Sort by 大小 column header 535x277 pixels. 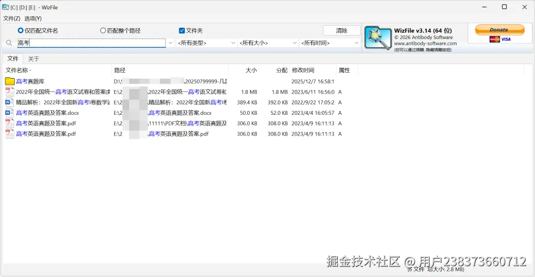tap(244, 70)
